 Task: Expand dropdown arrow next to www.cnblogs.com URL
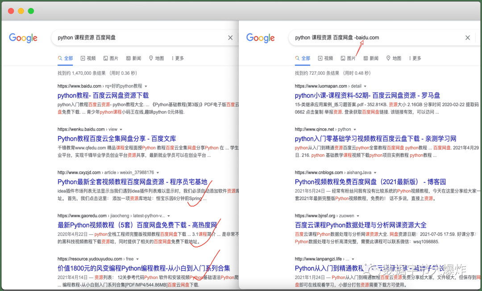coord(375,173)
